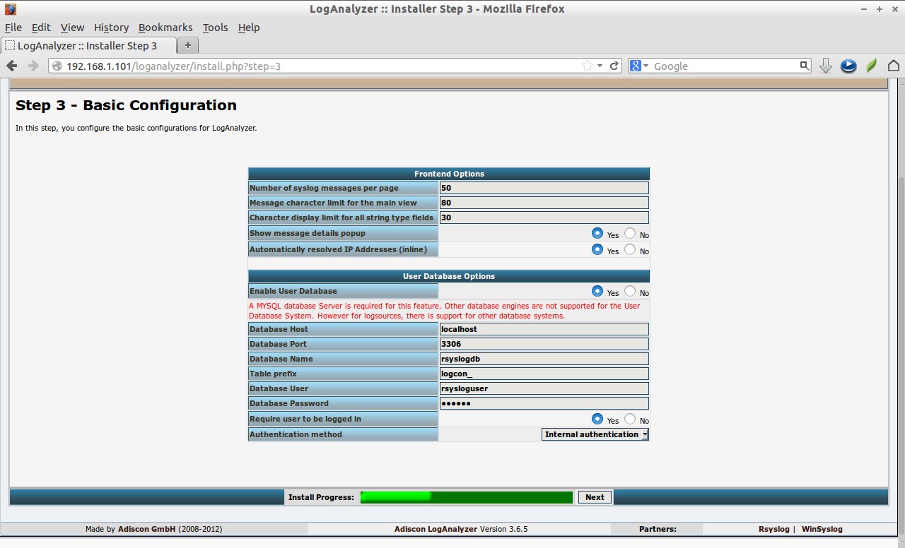The image size is (905, 548).
Task: Open the Bookmarks menu
Action: coord(165,28)
